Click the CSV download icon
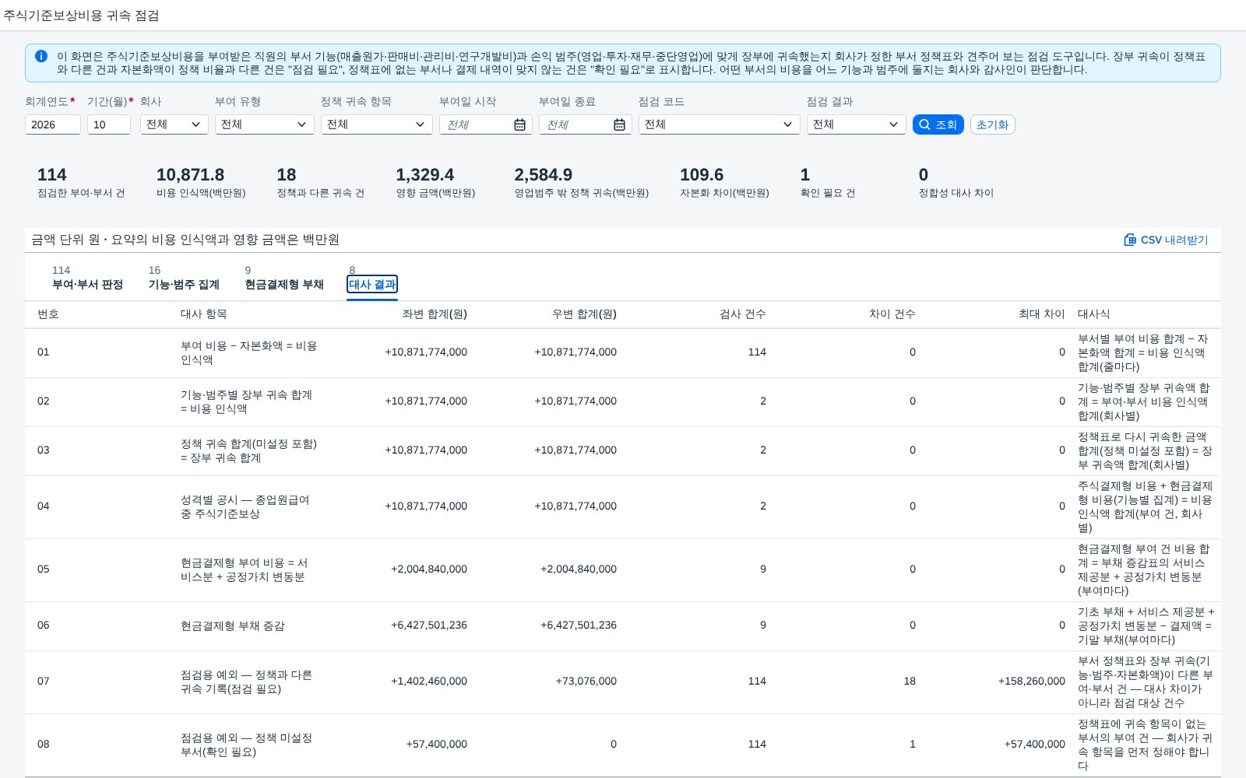This screenshot has width=1246, height=778. point(1130,240)
